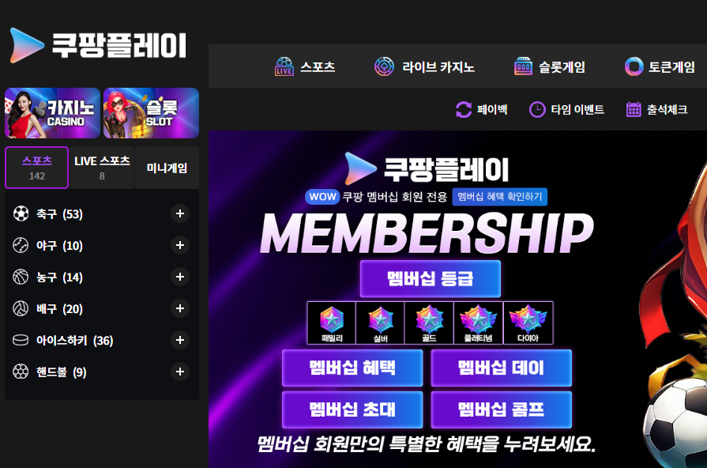This screenshot has height=468, width=707.
Task: Open the live sports ball icon
Action: click(284, 66)
